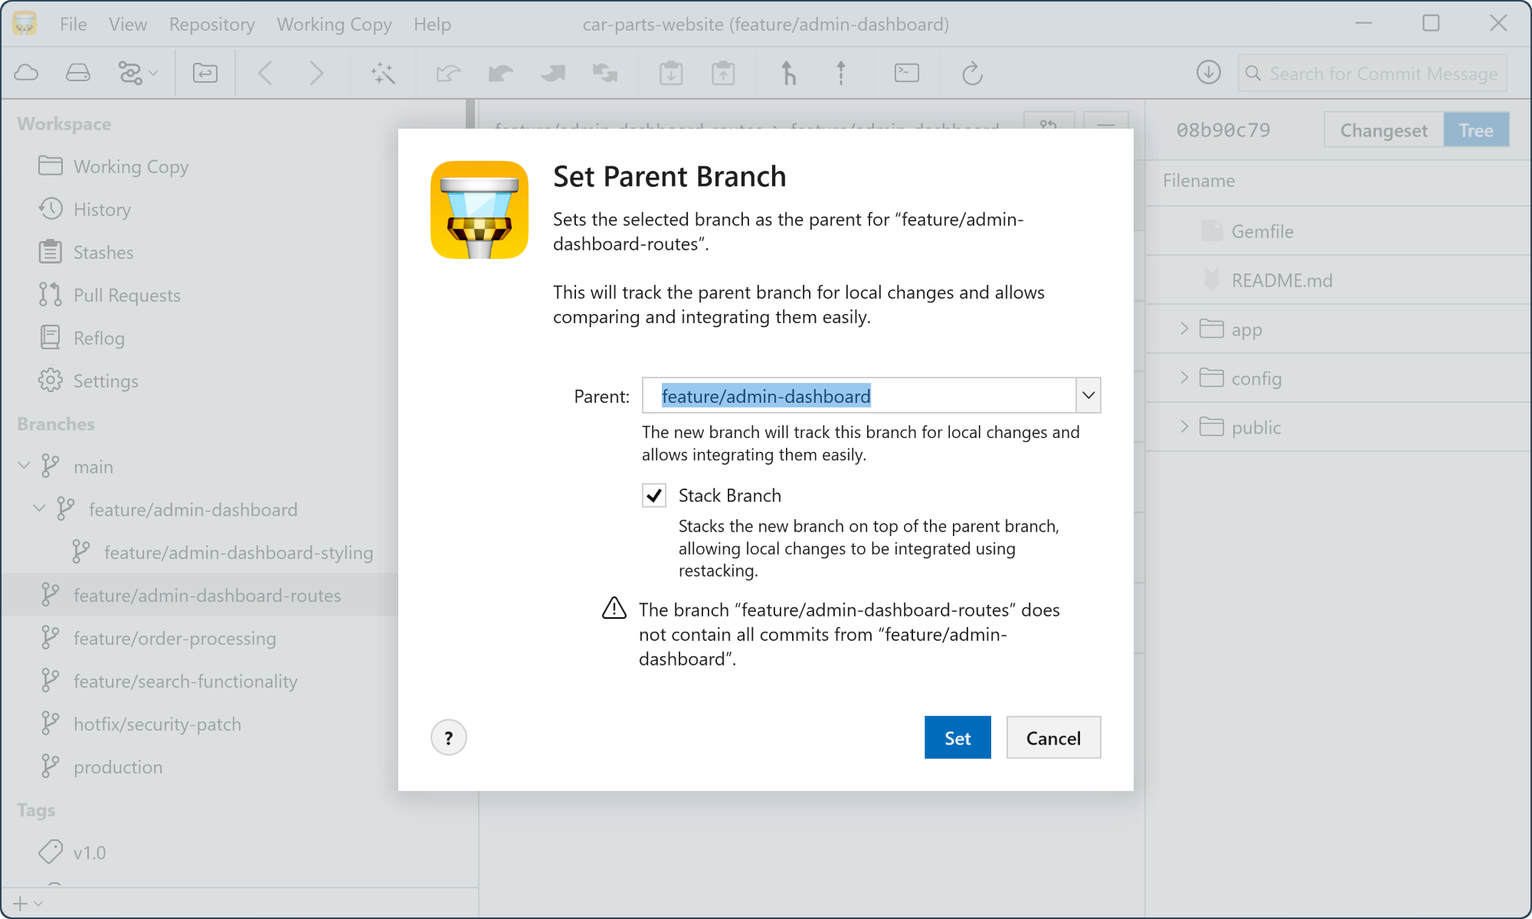Open the Parent branch dropdown arrow
This screenshot has width=1532, height=919.
coord(1088,395)
